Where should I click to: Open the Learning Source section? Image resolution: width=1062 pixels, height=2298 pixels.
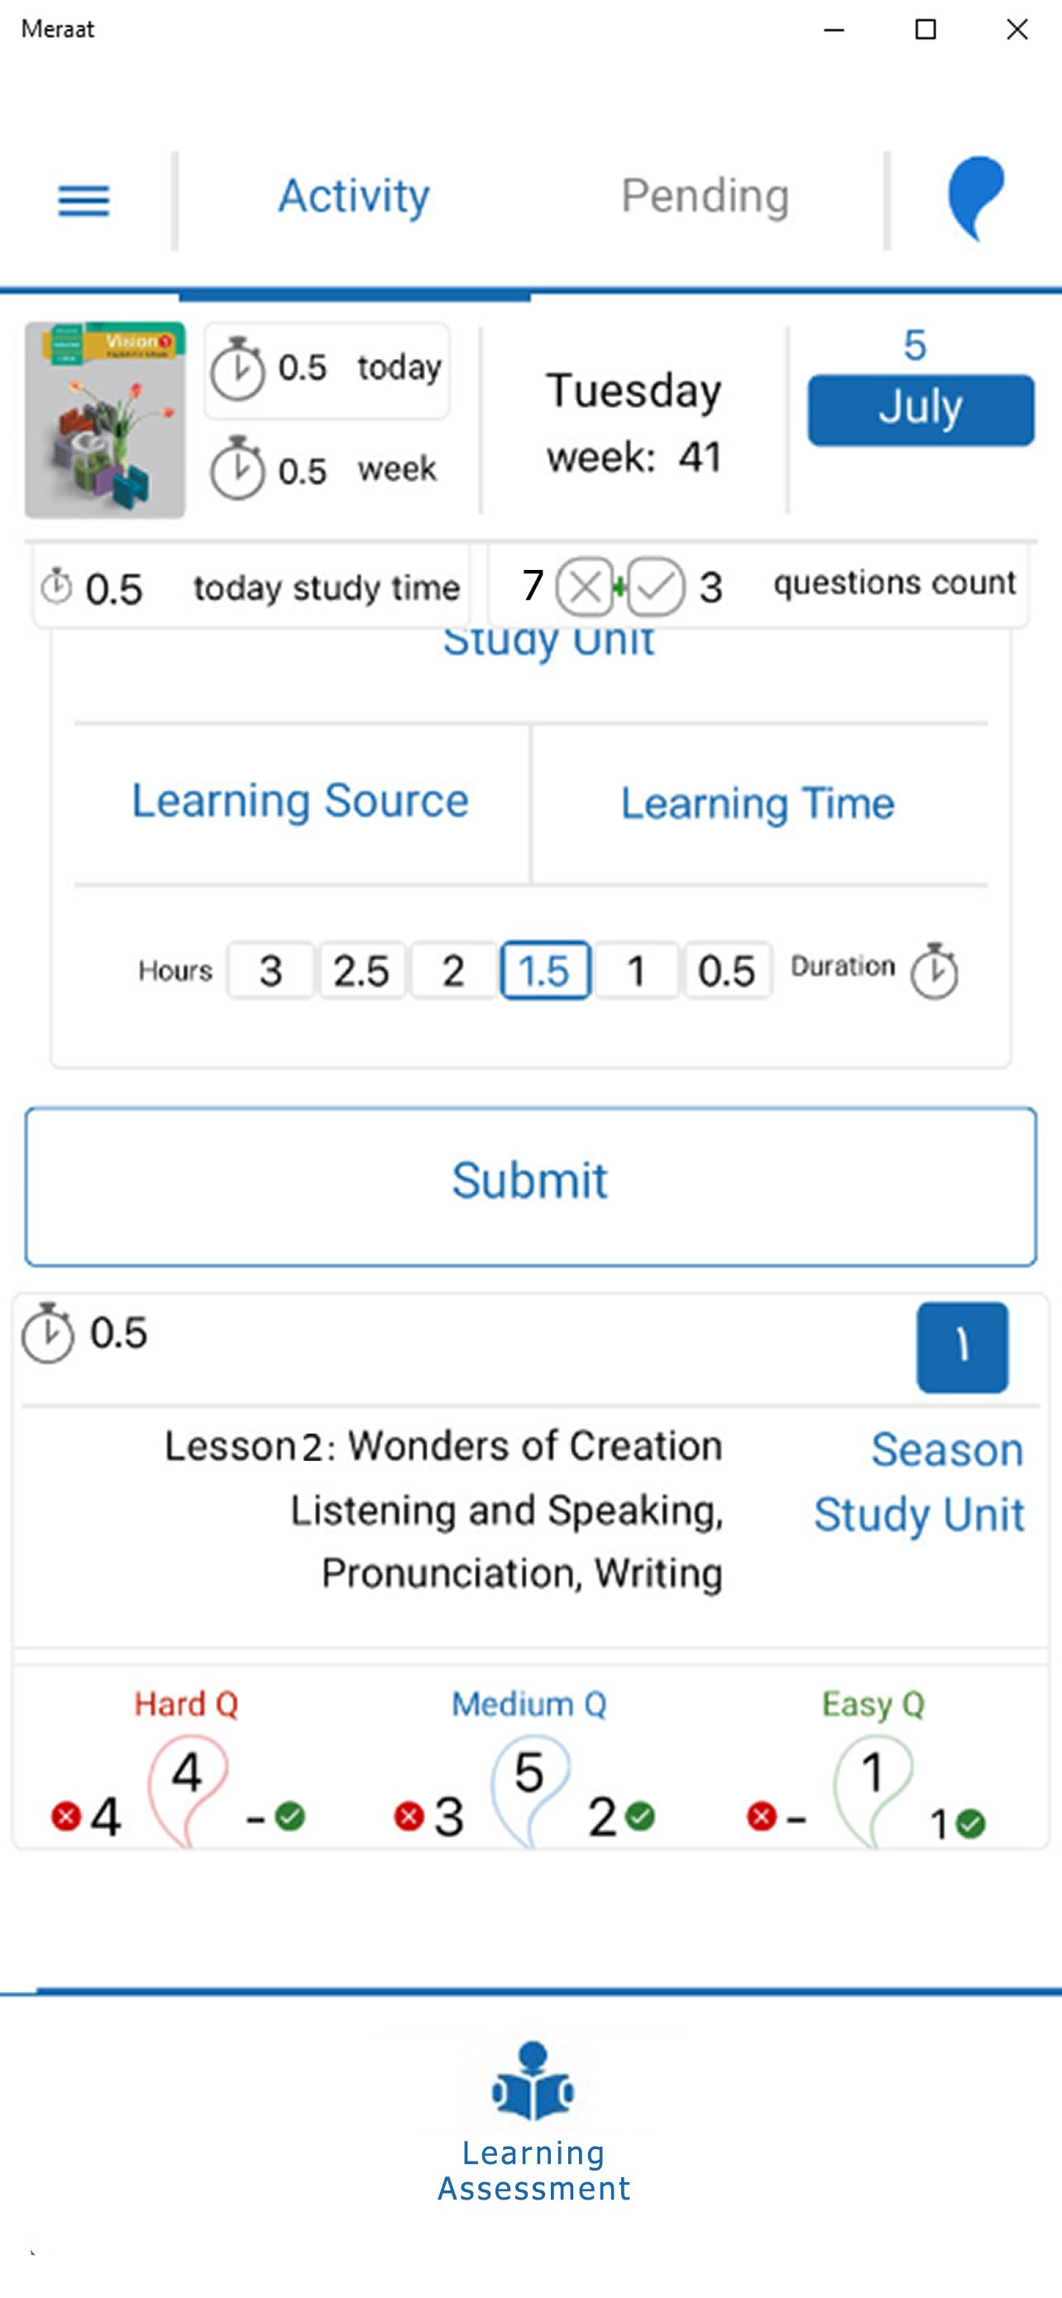point(300,801)
